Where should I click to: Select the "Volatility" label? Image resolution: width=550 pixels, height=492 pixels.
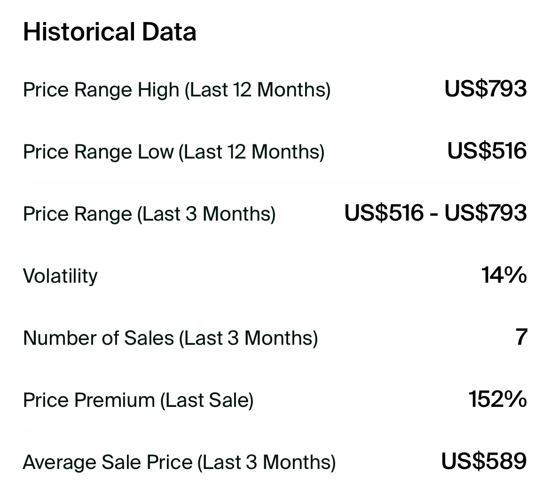pos(60,276)
